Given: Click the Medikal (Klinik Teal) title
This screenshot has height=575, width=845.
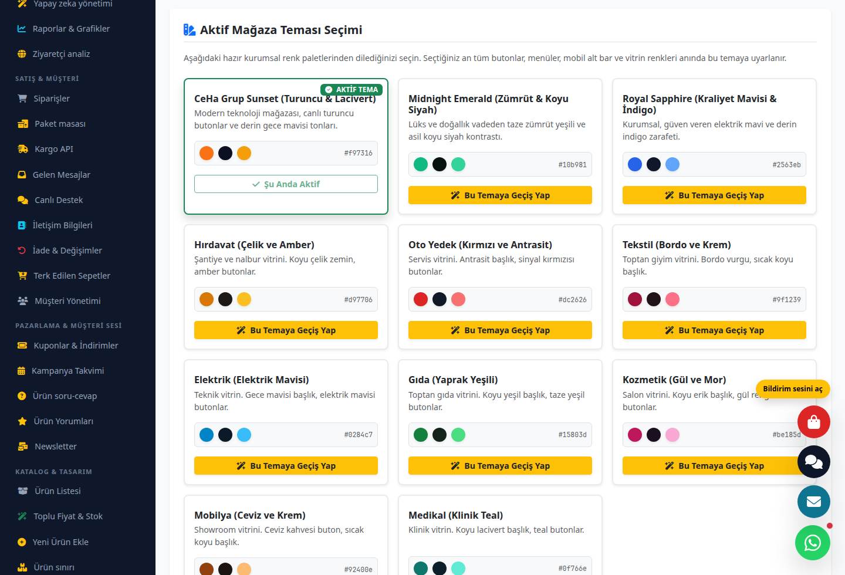Looking at the screenshot, I should point(455,515).
